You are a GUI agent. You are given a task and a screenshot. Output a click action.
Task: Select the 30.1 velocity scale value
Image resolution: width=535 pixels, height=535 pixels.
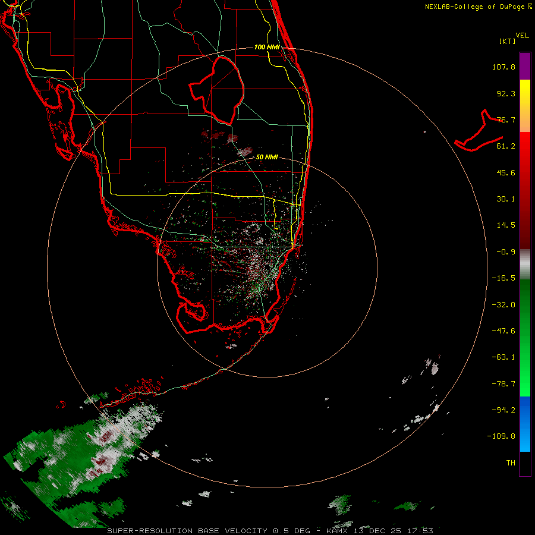[506, 199]
